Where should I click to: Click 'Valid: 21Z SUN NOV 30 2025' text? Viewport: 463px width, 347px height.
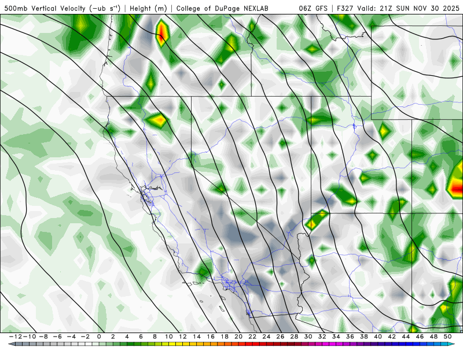[x=409, y=8]
